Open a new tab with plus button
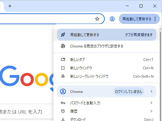Viewport: 162px width, 121px height. [x=10, y=6]
